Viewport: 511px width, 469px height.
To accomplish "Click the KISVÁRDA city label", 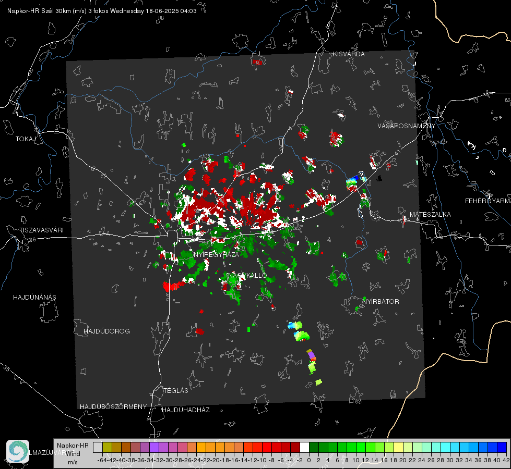I will 349,54.
